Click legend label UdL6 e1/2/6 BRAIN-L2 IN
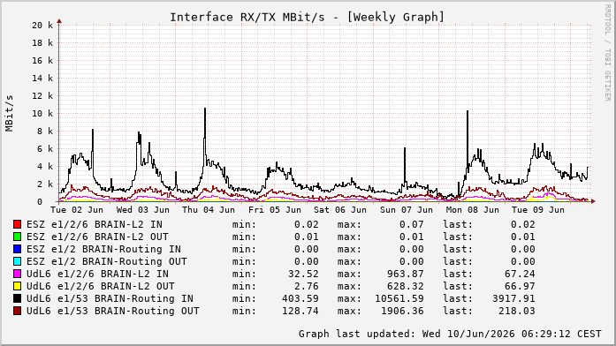Image resolution: width=616 pixels, height=346 pixels. [x=97, y=274]
